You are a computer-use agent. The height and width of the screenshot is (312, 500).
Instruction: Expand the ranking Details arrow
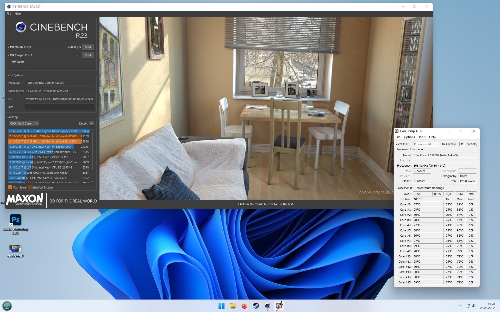91,123
